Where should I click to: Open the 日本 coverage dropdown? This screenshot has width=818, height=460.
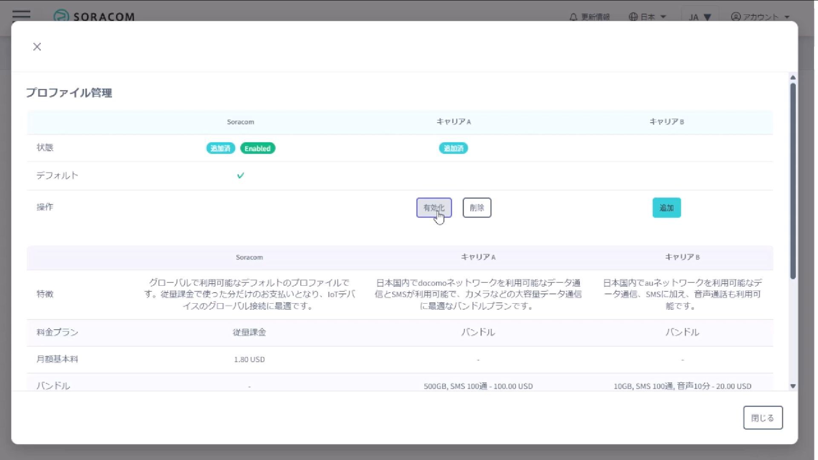[x=647, y=17]
